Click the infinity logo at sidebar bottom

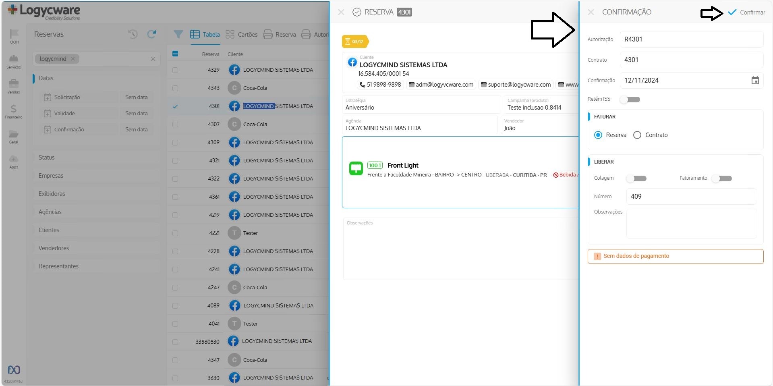[x=14, y=369]
